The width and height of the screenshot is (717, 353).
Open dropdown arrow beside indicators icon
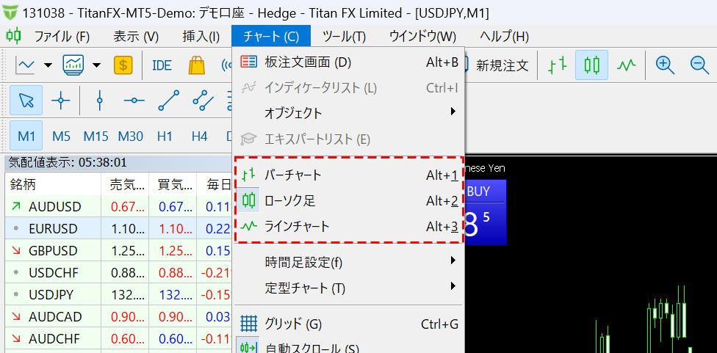96,65
